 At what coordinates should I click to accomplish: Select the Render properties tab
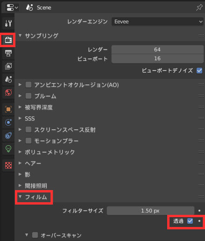pos(8,40)
